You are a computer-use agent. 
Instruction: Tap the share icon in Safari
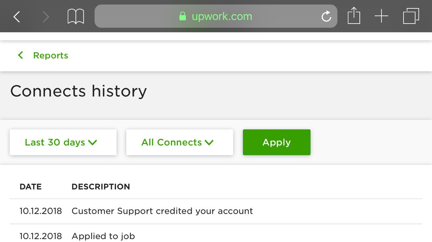(354, 16)
